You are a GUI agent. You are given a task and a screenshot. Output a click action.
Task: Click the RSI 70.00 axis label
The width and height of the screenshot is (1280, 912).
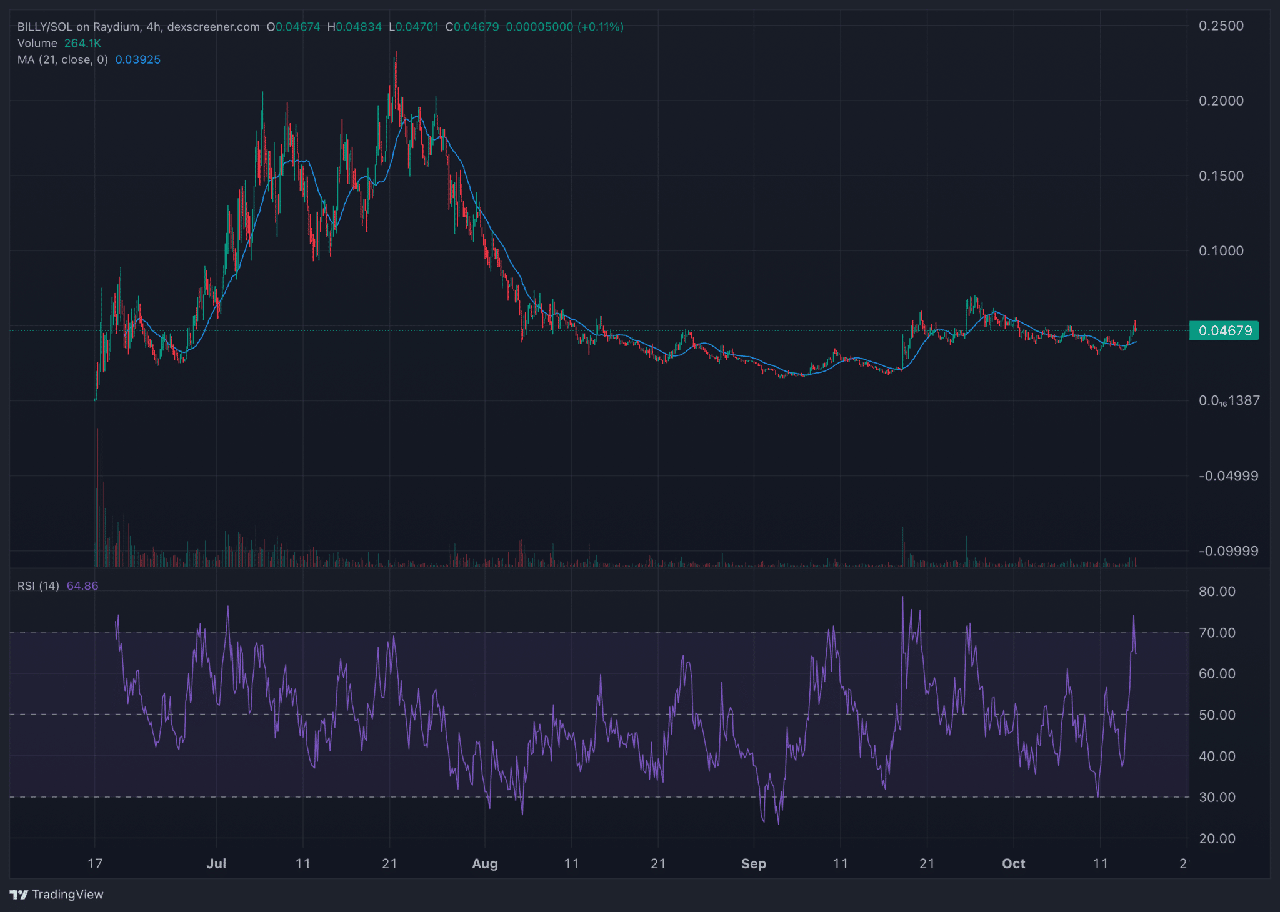[1217, 632]
